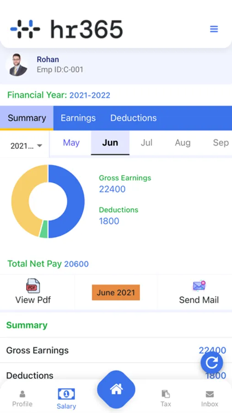Viewport: 232px width, 413px height.
Task: Tap the circular refresh button
Action: 212,363
